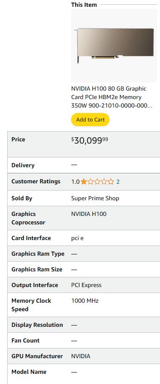
Task: Open the 2 customer ratings count link
Action: pyautogui.click(x=118, y=182)
